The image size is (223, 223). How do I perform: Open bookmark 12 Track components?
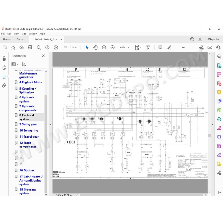pos(28,145)
